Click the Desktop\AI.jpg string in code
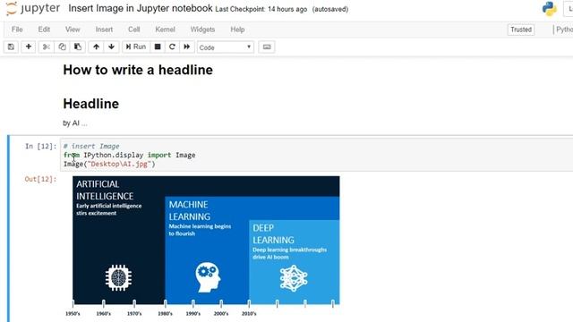The width and height of the screenshot is (573, 322). 119,164
